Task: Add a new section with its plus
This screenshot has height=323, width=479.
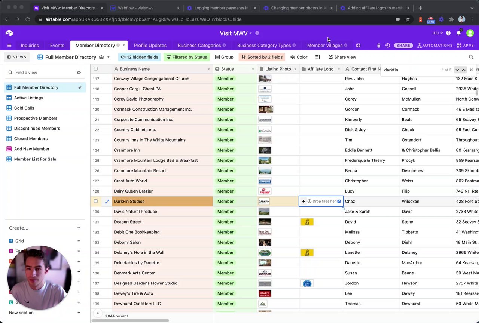Action: (x=79, y=313)
